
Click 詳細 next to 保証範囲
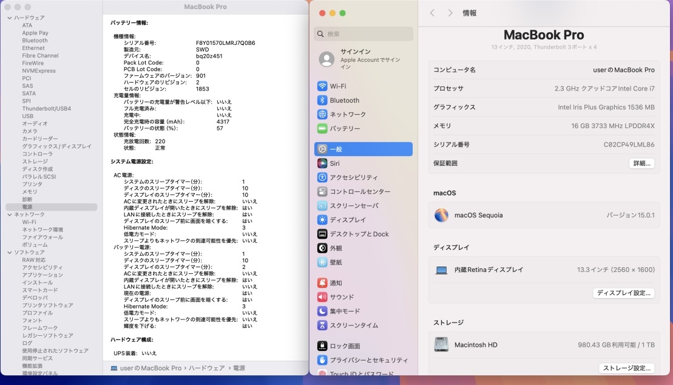coord(642,163)
